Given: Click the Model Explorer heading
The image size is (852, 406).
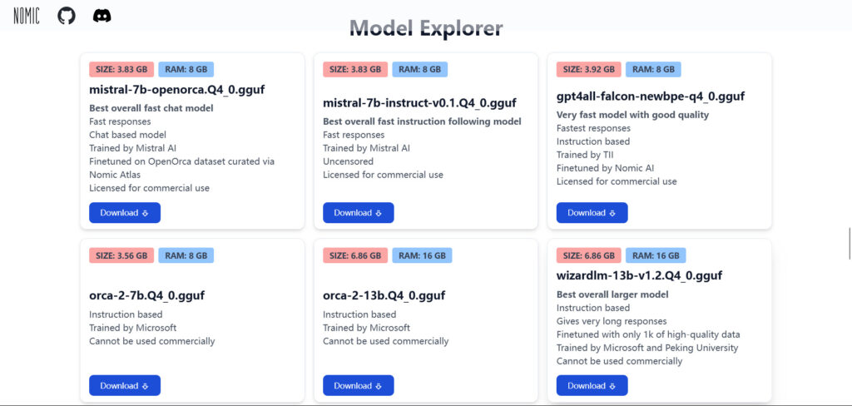Looking at the screenshot, I should pyautogui.click(x=426, y=29).
